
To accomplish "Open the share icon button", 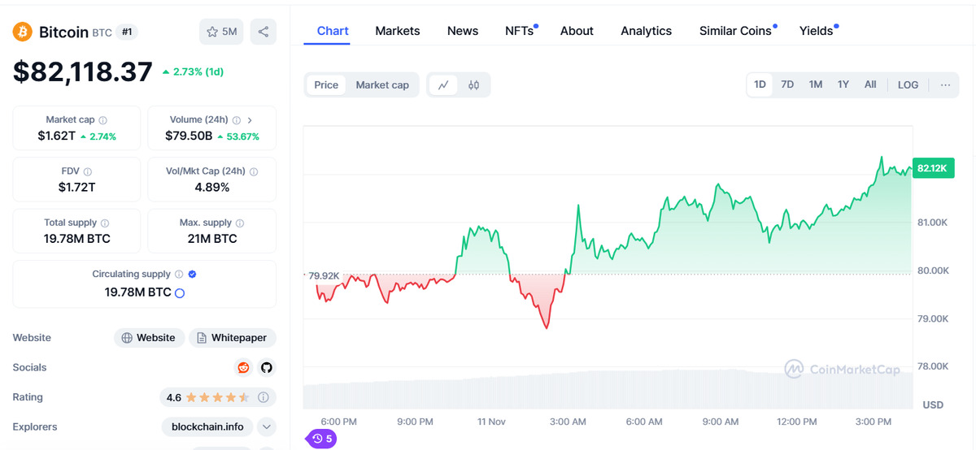I will [x=264, y=32].
